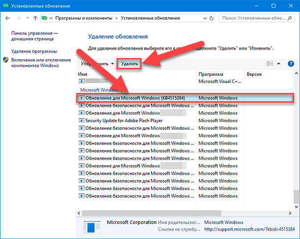This screenshot has height=239, width=300.
Task: Click the Adobe Flash Player update icon
Action: 82,120
